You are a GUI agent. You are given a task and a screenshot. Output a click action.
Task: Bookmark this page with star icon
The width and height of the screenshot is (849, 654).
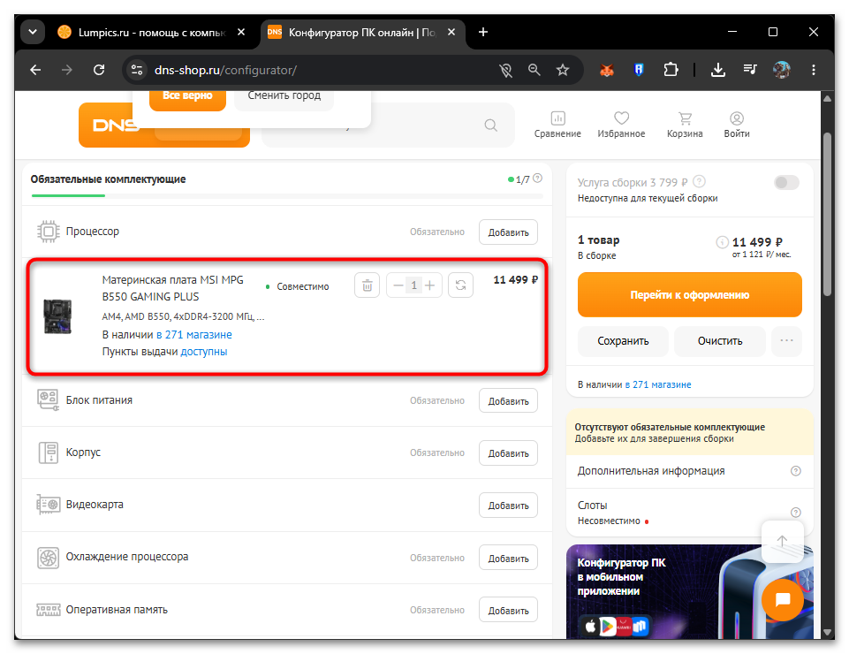pos(563,70)
